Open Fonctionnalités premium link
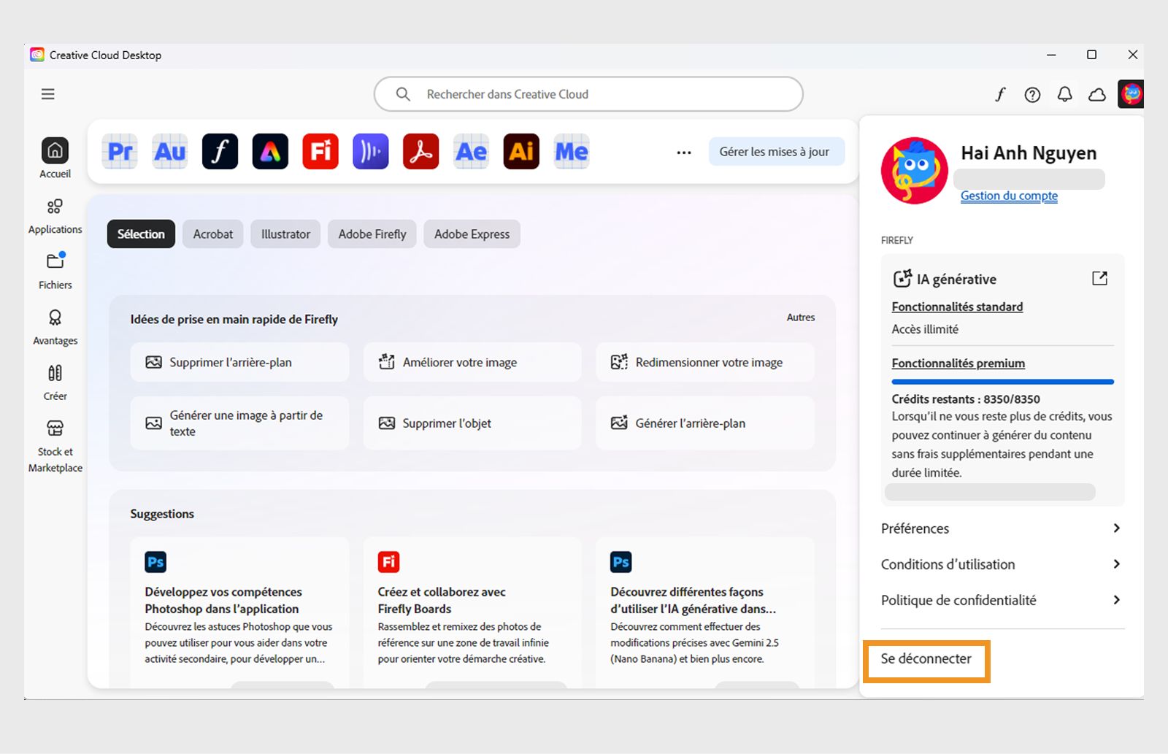Screen dimensions: 1168x754 pos(958,363)
